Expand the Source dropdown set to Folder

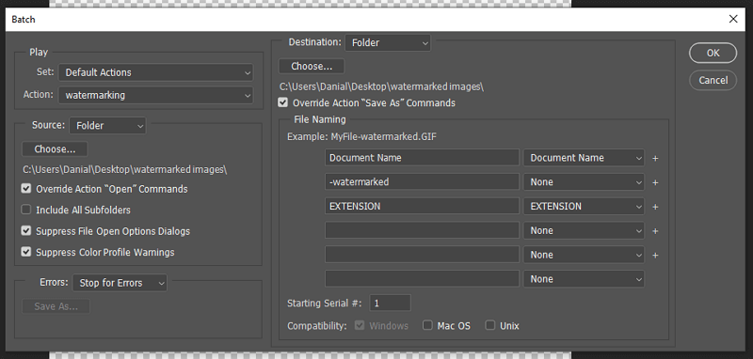pyautogui.click(x=107, y=126)
